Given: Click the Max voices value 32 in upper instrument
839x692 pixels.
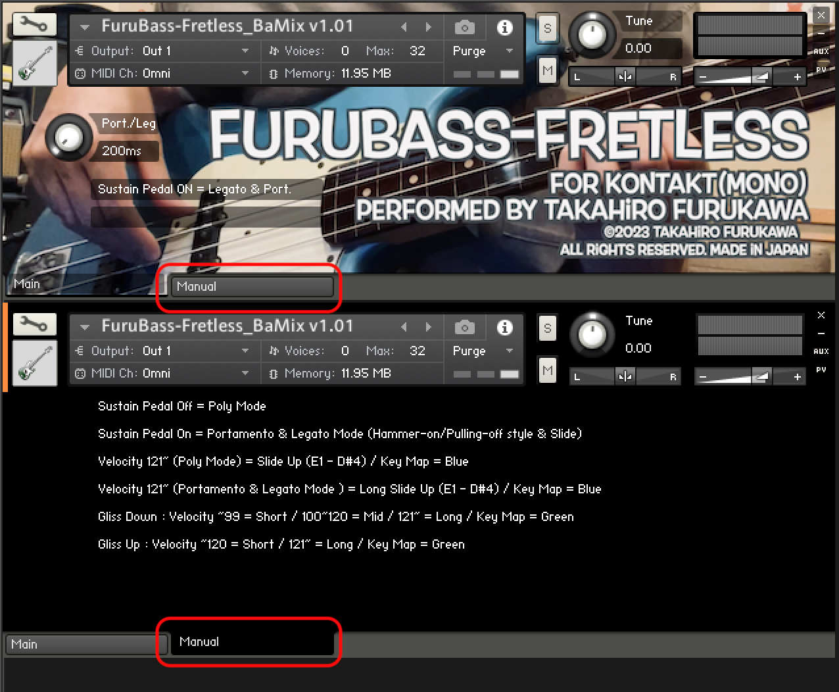Looking at the screenshot, I should tap(418, 51).
